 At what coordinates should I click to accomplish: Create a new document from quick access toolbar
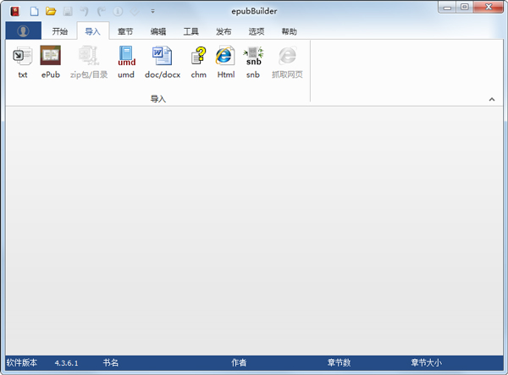click(34, 11)
